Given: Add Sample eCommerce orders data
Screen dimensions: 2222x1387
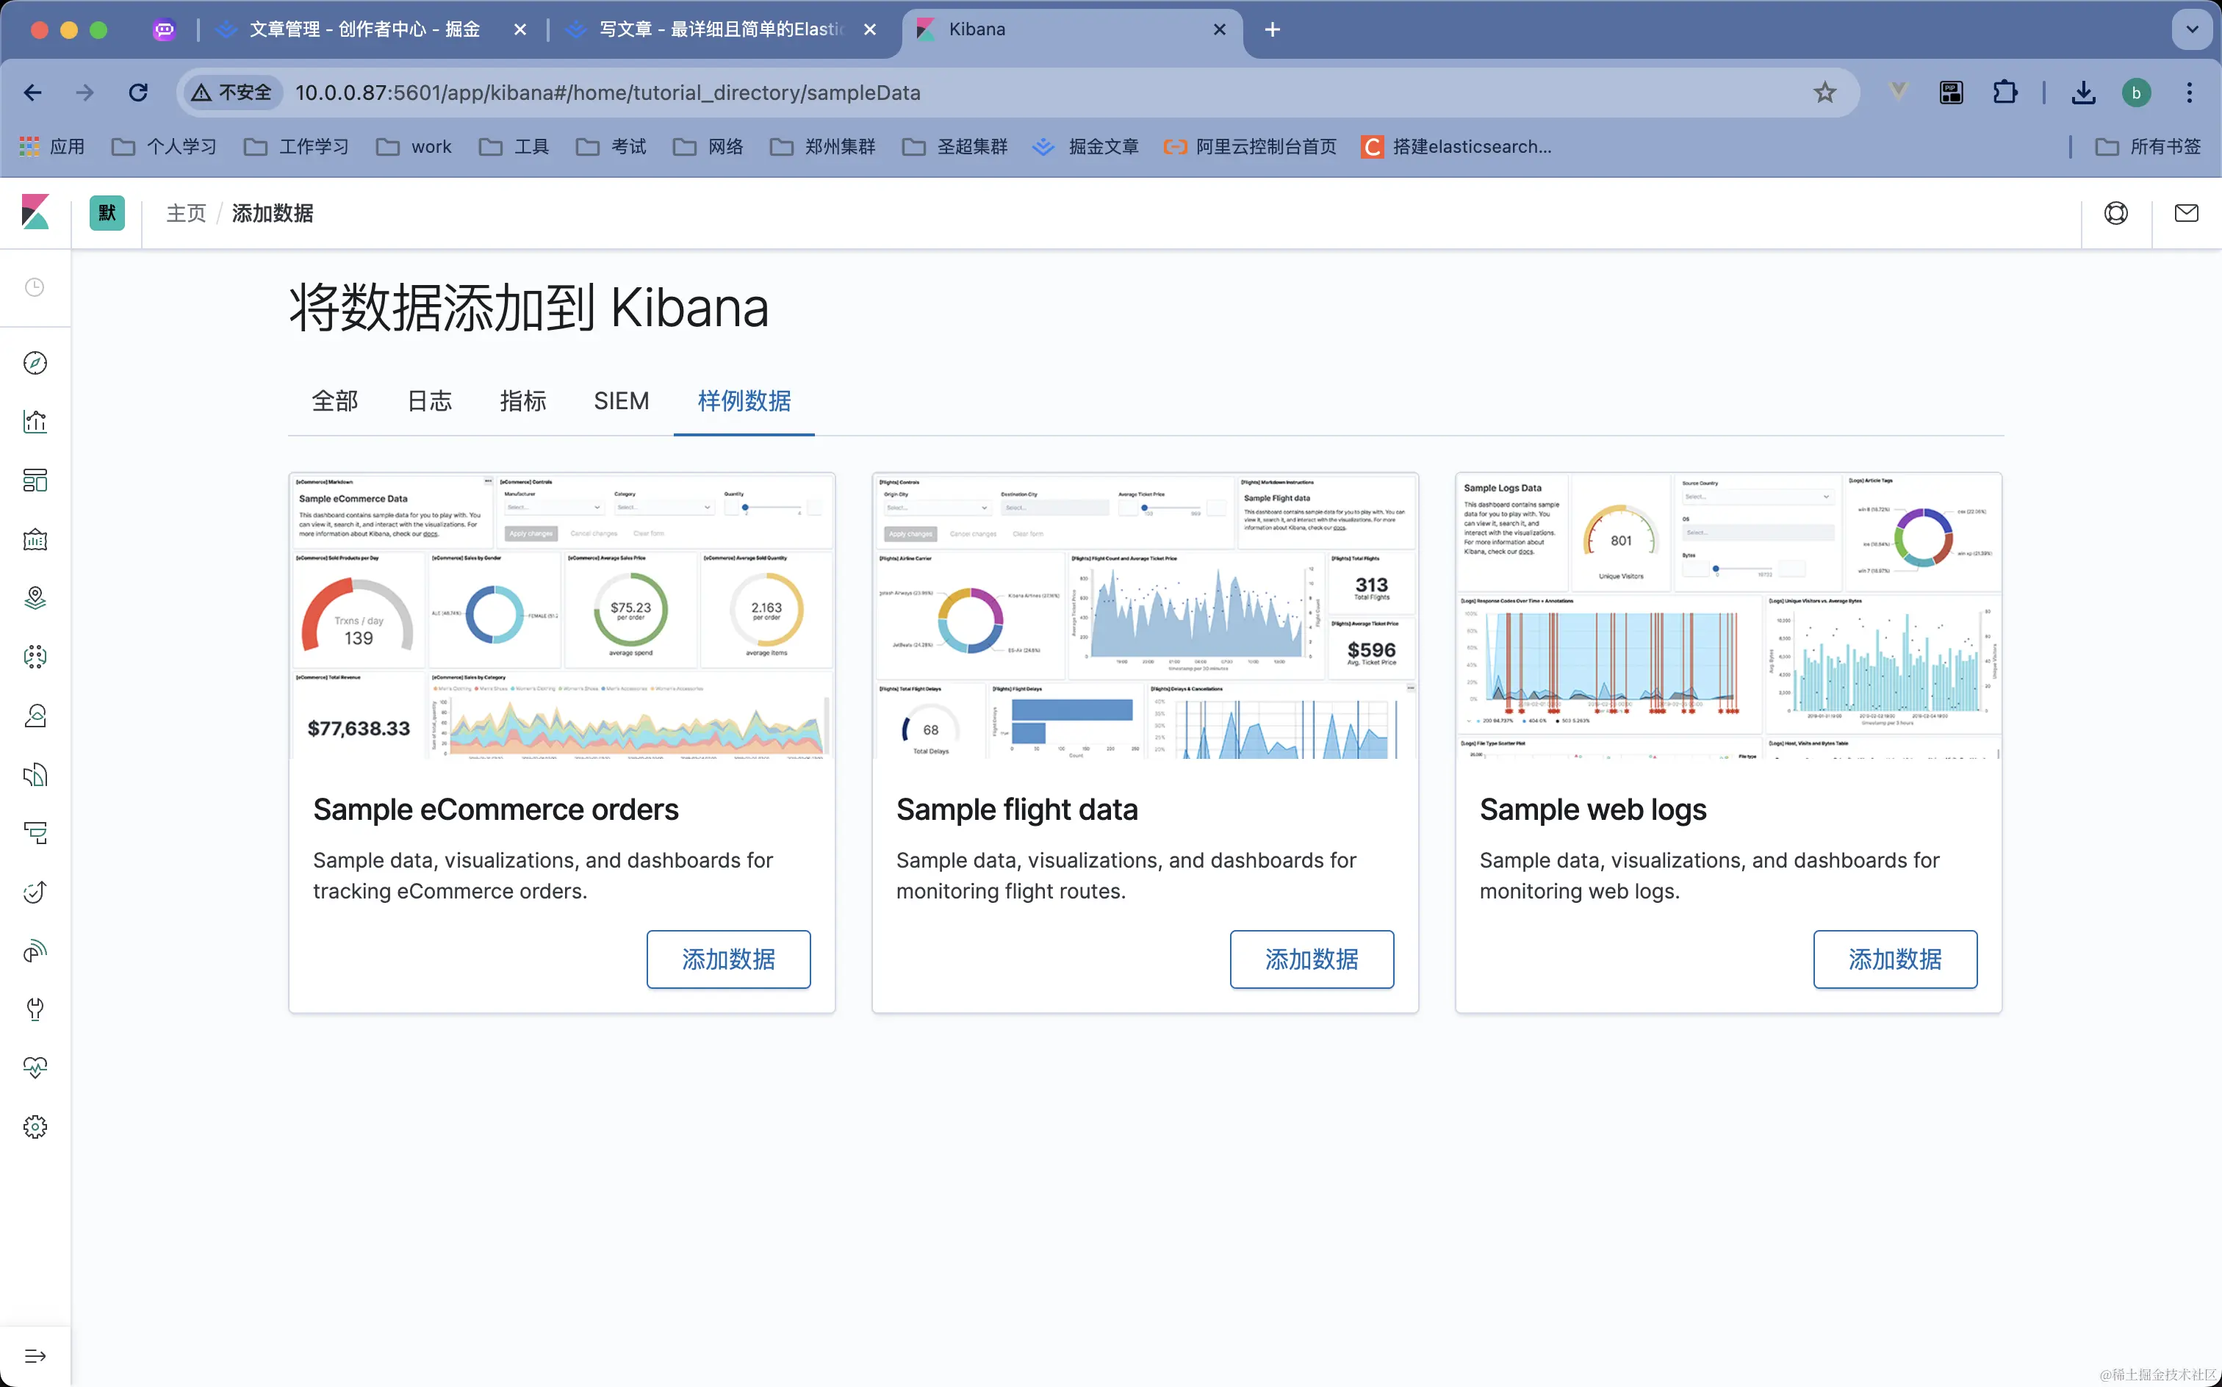Looking at the screenshot, I should tap(728, 959).
